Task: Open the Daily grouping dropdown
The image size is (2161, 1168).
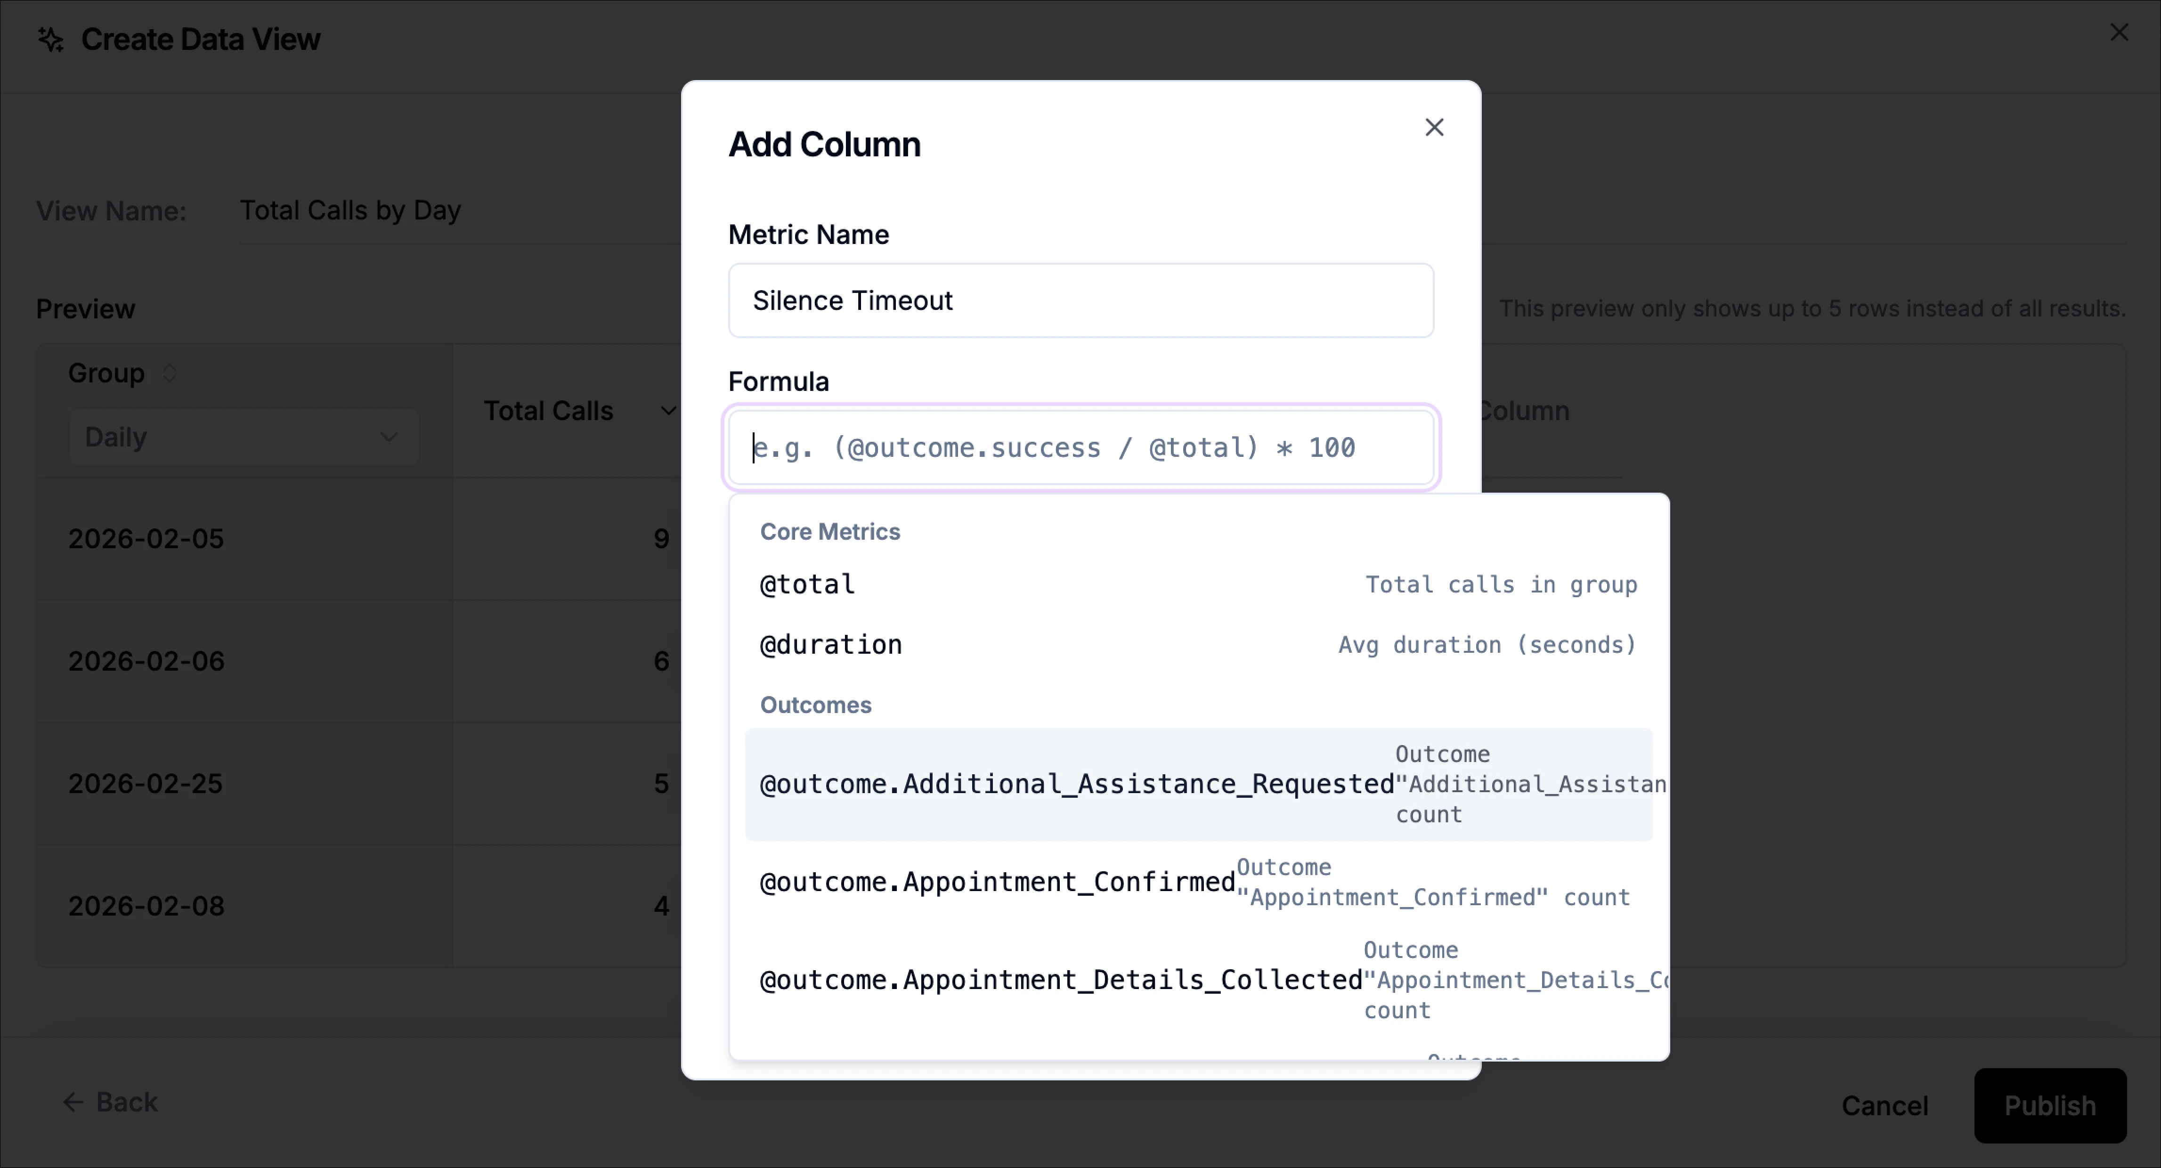Action: (244, 437)
